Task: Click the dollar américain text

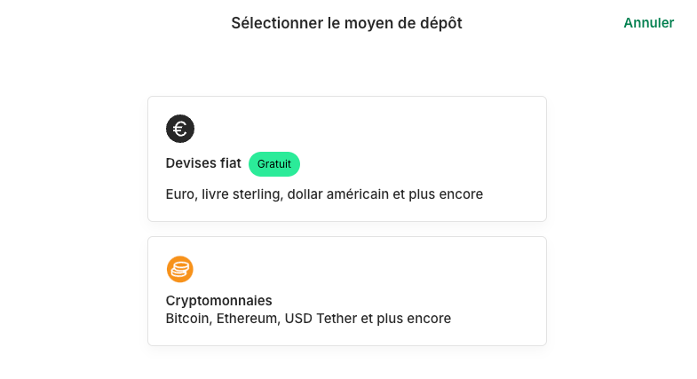Action: point(337,193)
